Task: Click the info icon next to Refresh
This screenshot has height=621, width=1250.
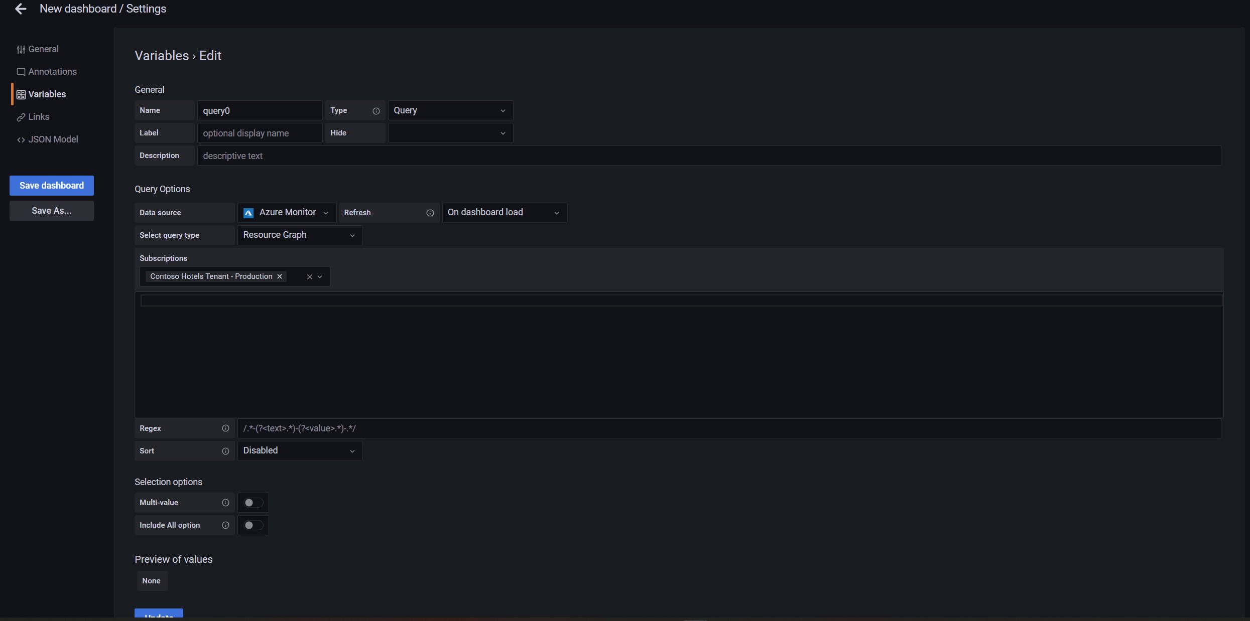Action: (430, 213)
